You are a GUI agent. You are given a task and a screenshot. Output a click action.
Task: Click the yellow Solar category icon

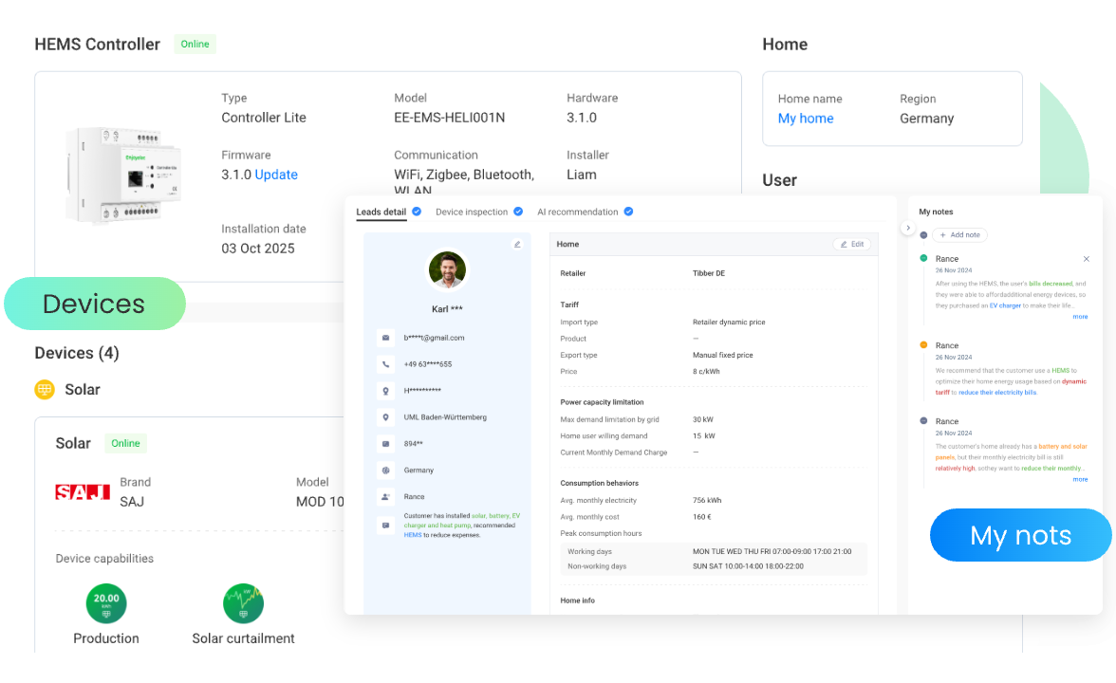click(45, 390)
